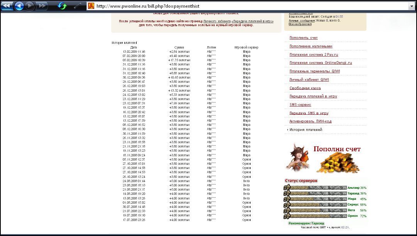Click the +17.75 золотых amount

point(179,60)
